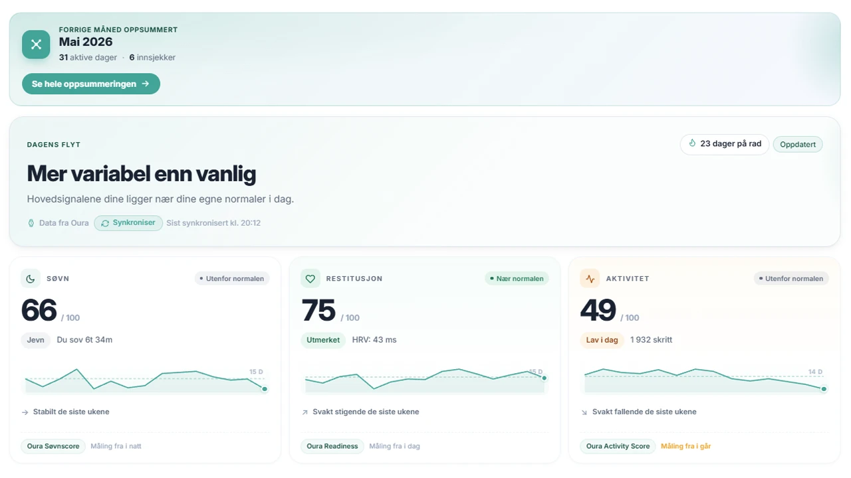This screenshot has height=478, width=851.
Task: Click the Oura ring icon next to Data fra Oura
Action: pyautogui.click(x=31, y=223)
